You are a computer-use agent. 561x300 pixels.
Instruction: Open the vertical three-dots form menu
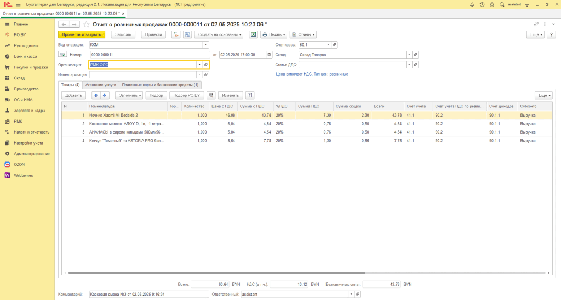point(545,24)
